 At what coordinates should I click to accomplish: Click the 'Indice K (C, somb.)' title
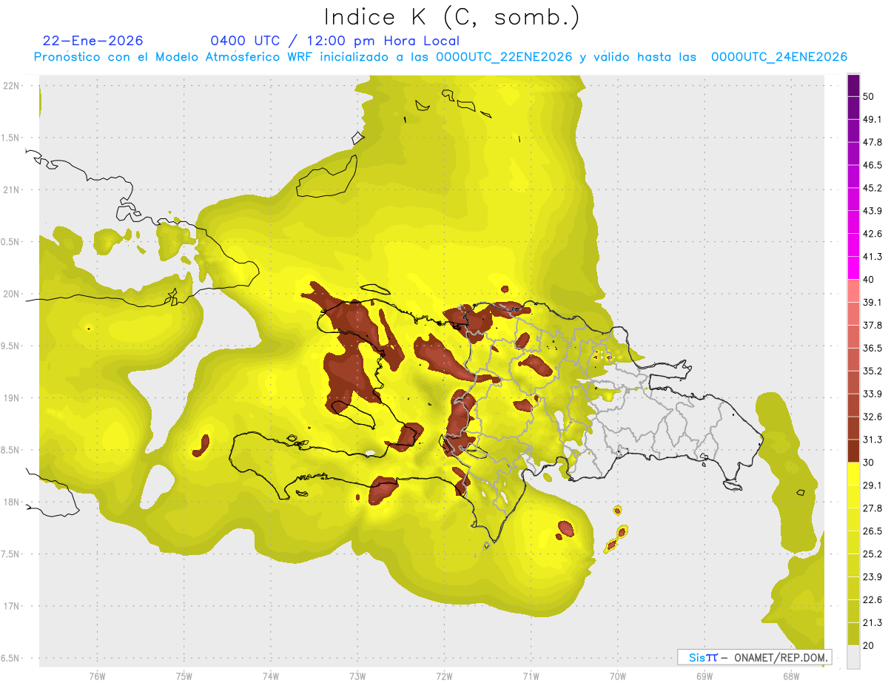(451, 17)
